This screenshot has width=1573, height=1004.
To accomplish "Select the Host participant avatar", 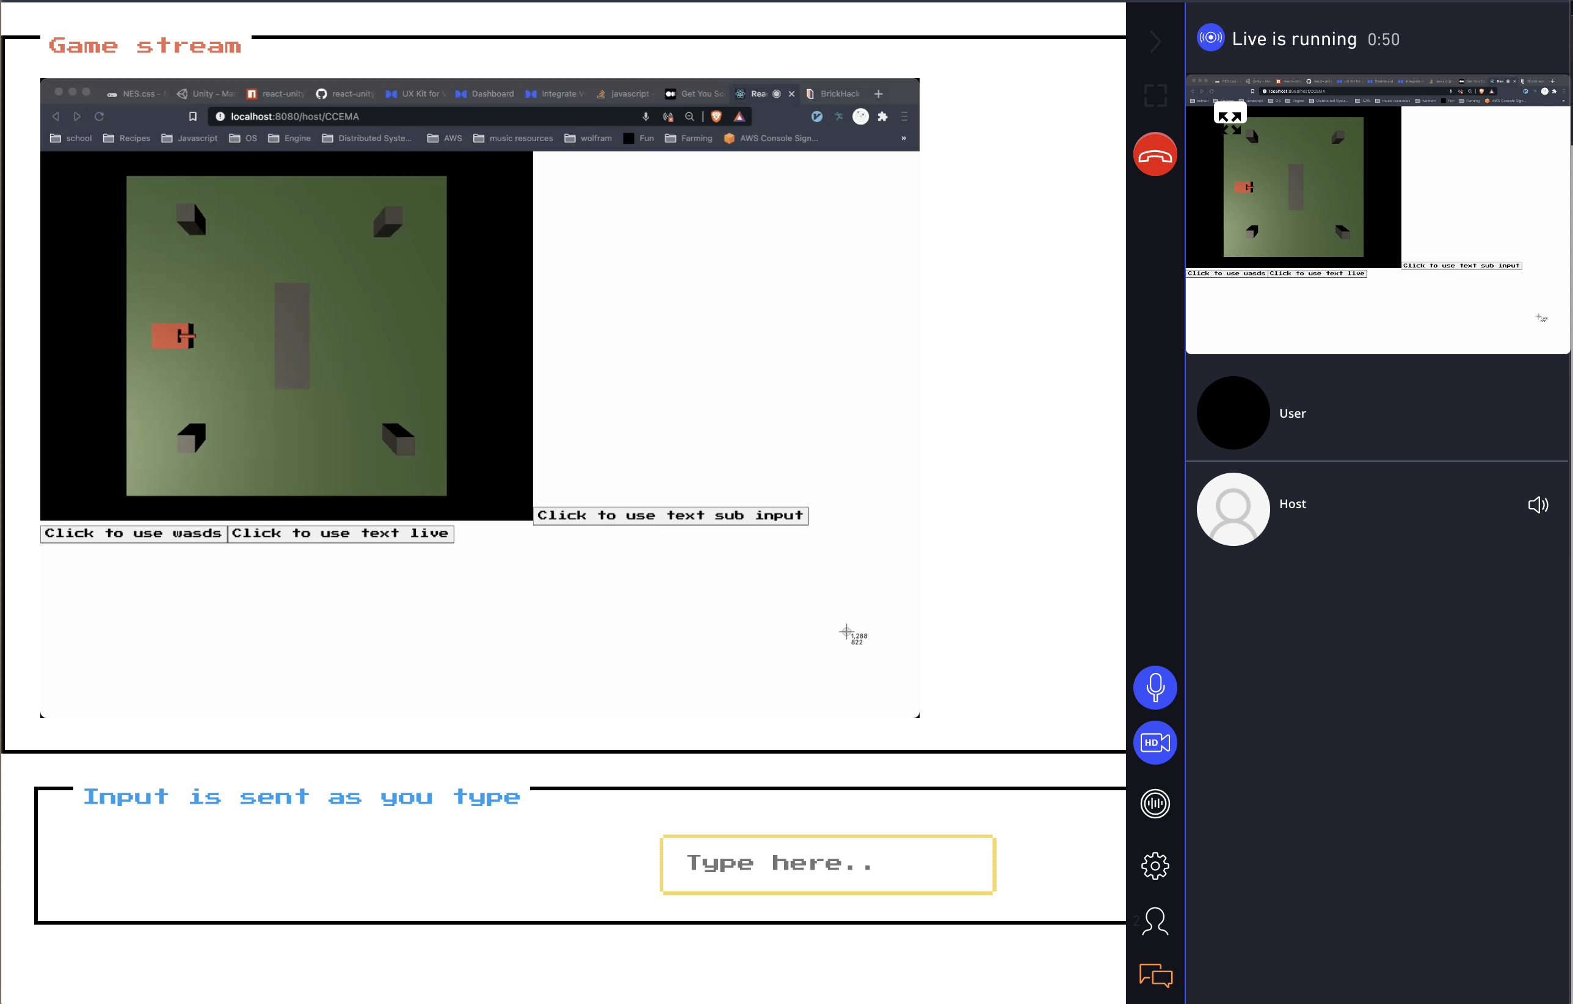I will click(1233, 509).
